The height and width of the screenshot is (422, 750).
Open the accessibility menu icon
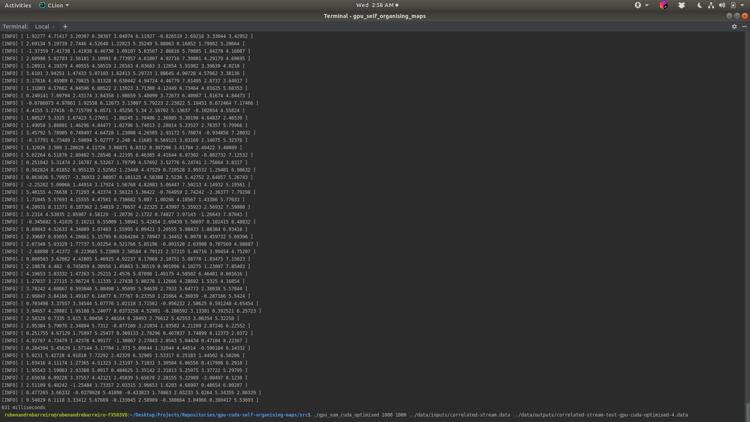(637, 5)
